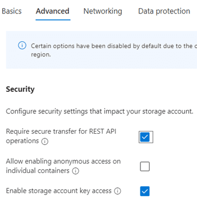197x203 pixels.
Task: Click the 'Enable storage account key access' label
Action: point(59,191)
